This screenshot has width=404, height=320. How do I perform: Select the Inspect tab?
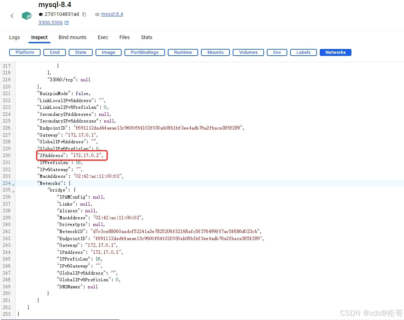(39, 37)
